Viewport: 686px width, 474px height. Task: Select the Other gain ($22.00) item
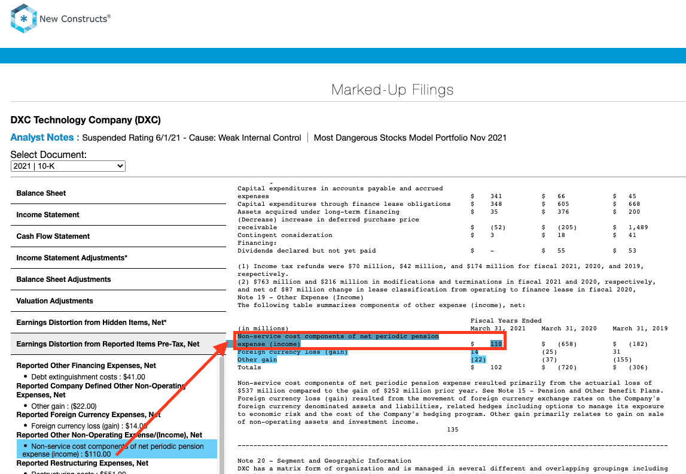[64, 406]
